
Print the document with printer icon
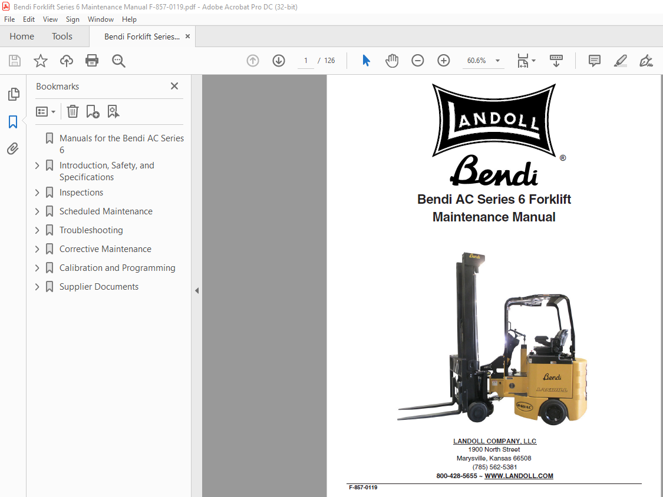[92, 61]
